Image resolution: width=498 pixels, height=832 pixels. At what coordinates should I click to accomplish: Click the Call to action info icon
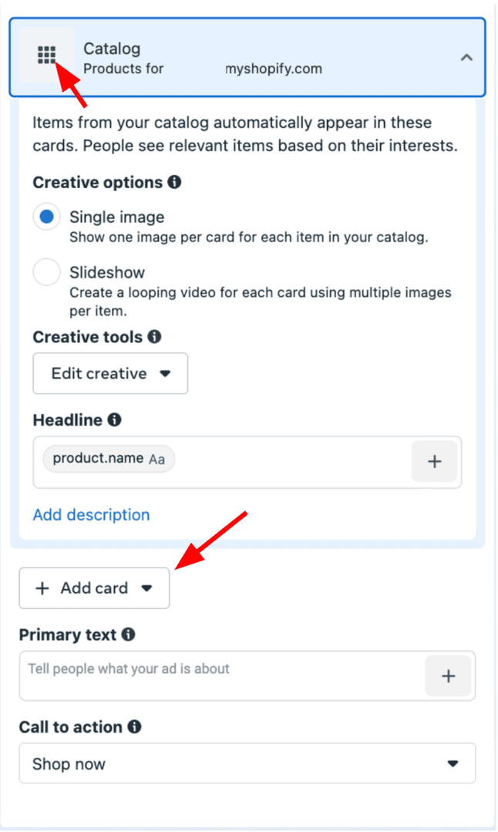pyautogui.click(x=135, y=726)
